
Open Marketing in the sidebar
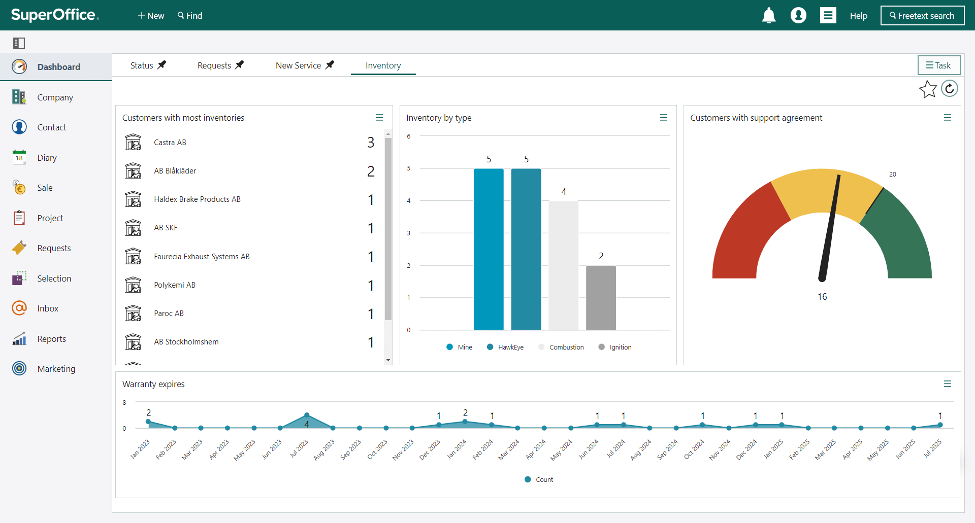pos(56,369)
